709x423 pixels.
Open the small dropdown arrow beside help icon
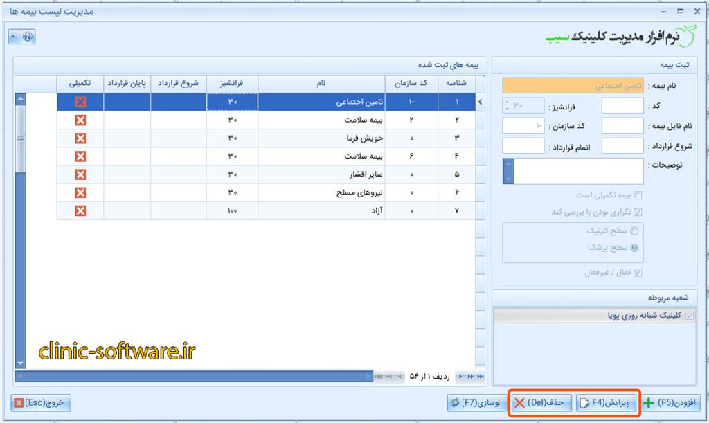coord(15,37)
